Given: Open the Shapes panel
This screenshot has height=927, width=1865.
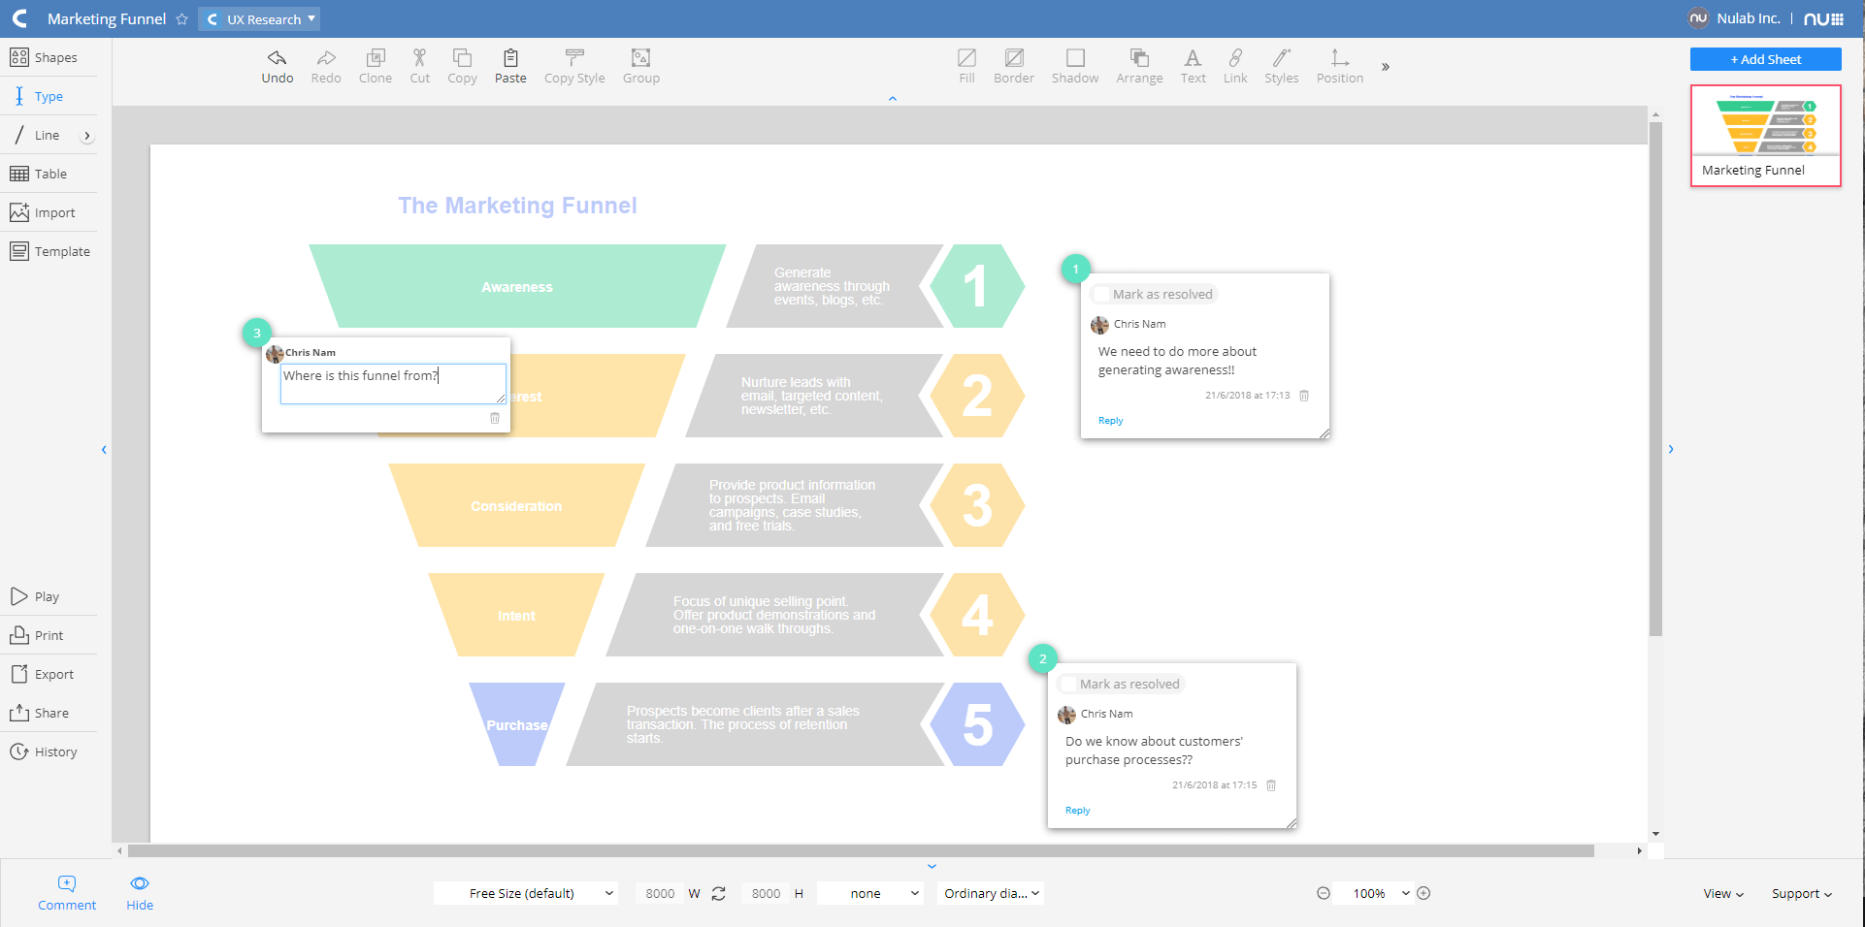Looking at the screenshot, I should pyautogui.click(x=45, y=58).
